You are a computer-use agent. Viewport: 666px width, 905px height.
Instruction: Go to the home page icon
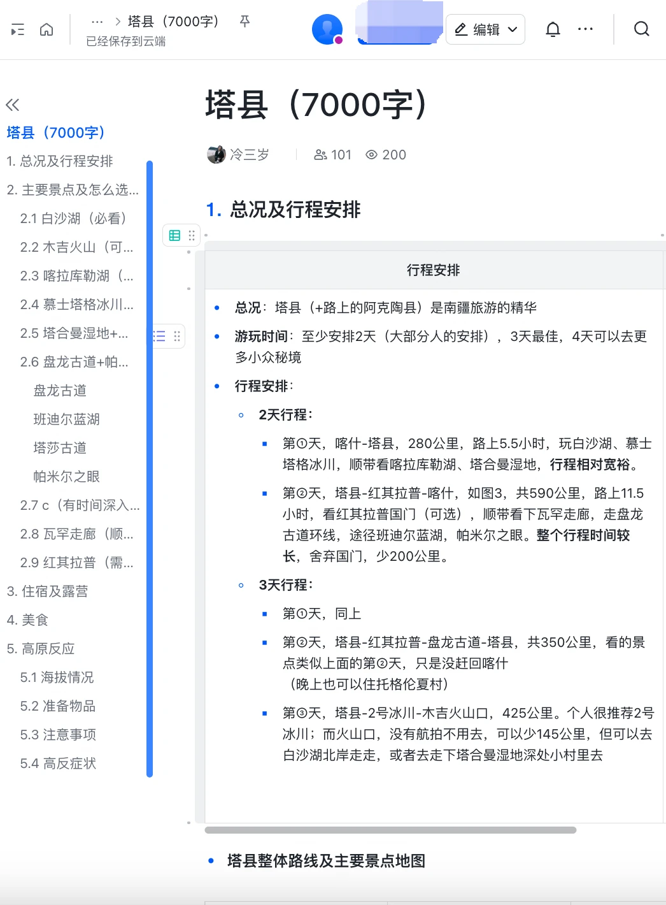coord(46,29)
